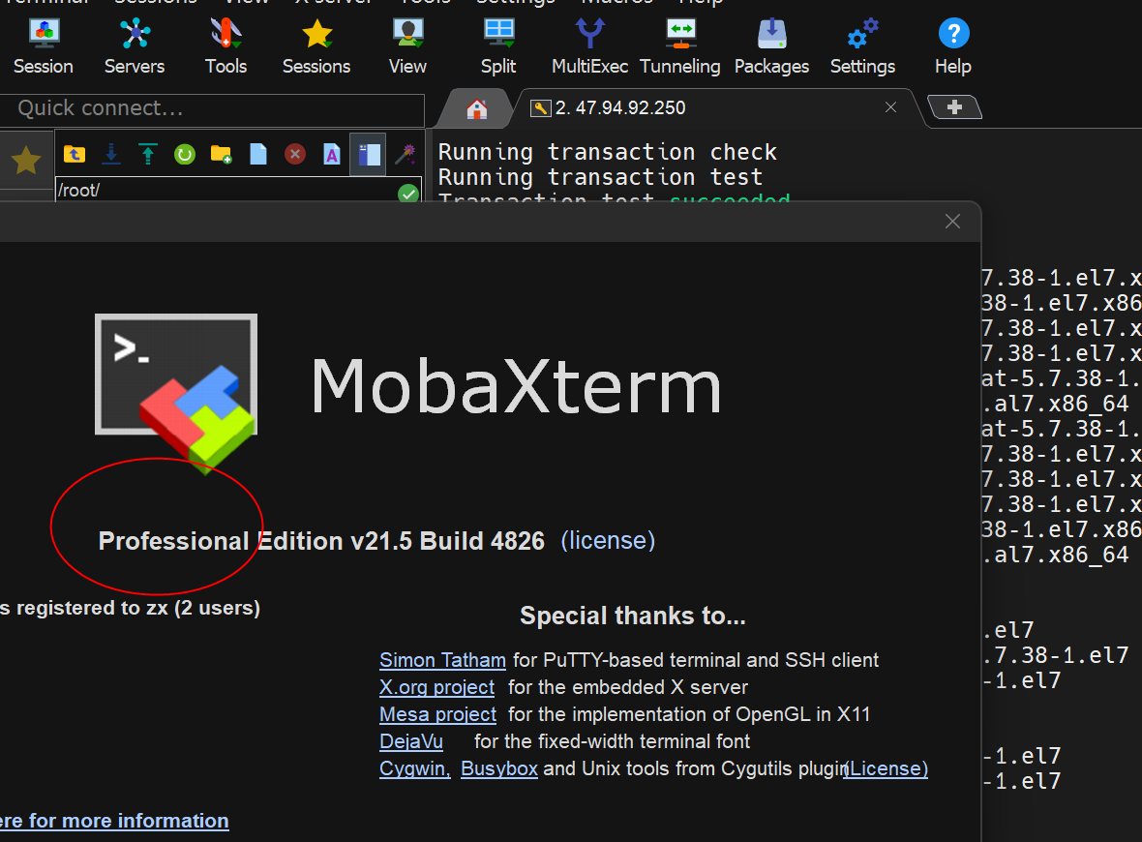Screen dimensions: 1142x842
Task: Click the SFTP download arrow icon
Action: (111, 155)
